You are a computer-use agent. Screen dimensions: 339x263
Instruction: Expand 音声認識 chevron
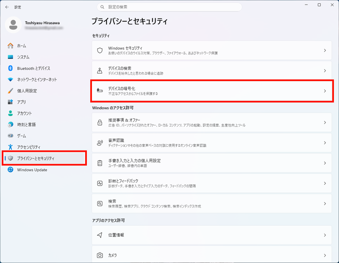pos(325,142)
